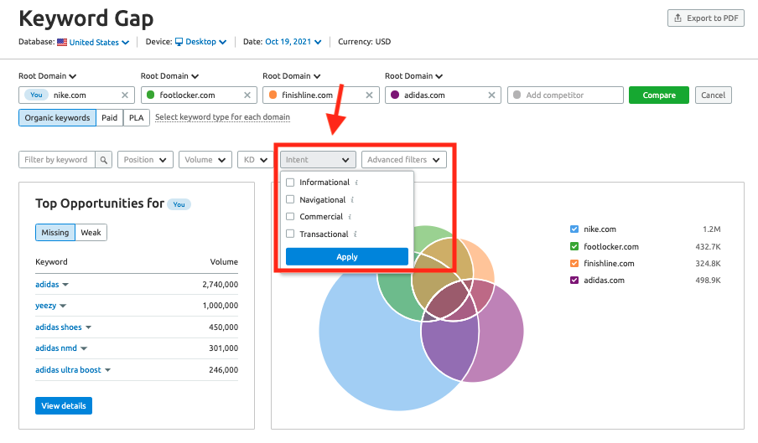
Task: Expand the adidas keyword arrow
Action: pos(65,285)
